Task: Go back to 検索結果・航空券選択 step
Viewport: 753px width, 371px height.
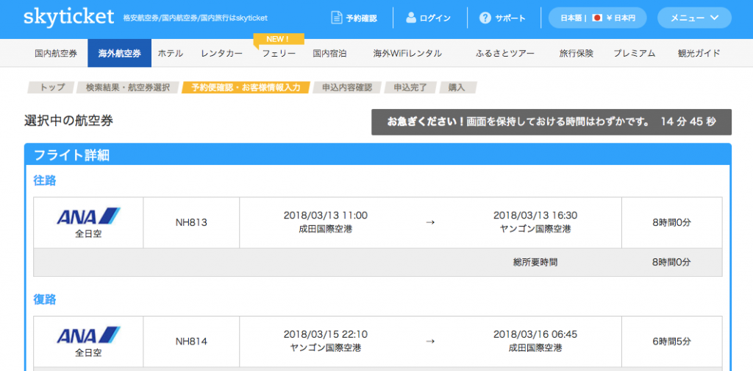Action: [x=127, y=88]
